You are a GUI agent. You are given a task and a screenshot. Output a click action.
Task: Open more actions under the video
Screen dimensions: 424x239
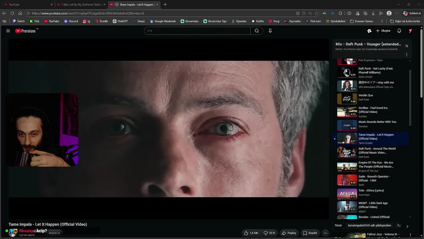pos(325,233)
